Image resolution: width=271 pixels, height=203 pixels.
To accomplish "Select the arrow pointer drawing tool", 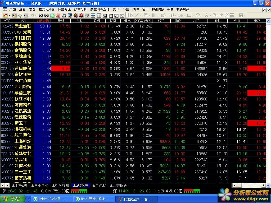I will click(132, 16).
